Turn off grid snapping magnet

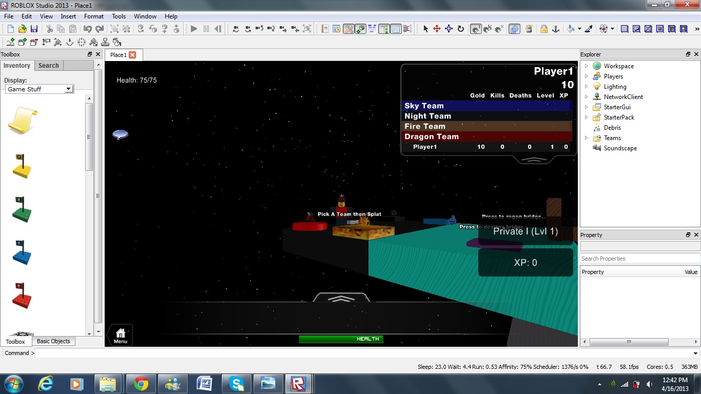(500, 29)
